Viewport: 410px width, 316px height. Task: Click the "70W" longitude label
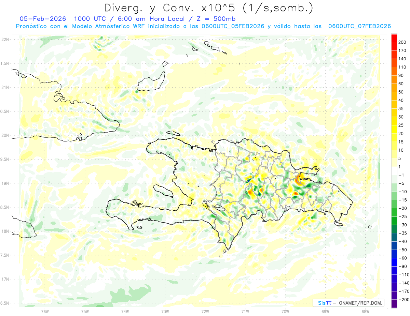point(285,311)
